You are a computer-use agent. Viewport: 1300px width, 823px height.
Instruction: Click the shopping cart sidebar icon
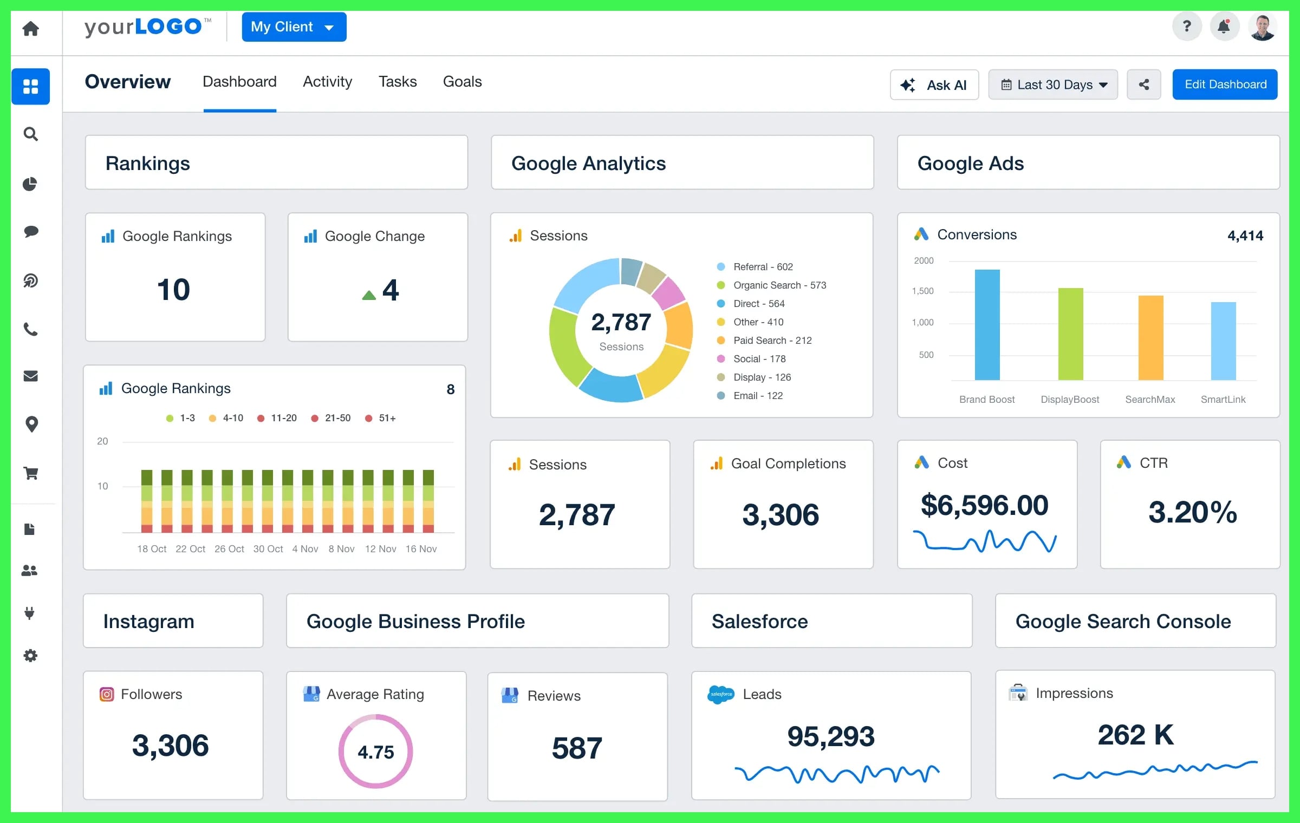[x=31, y=473]
